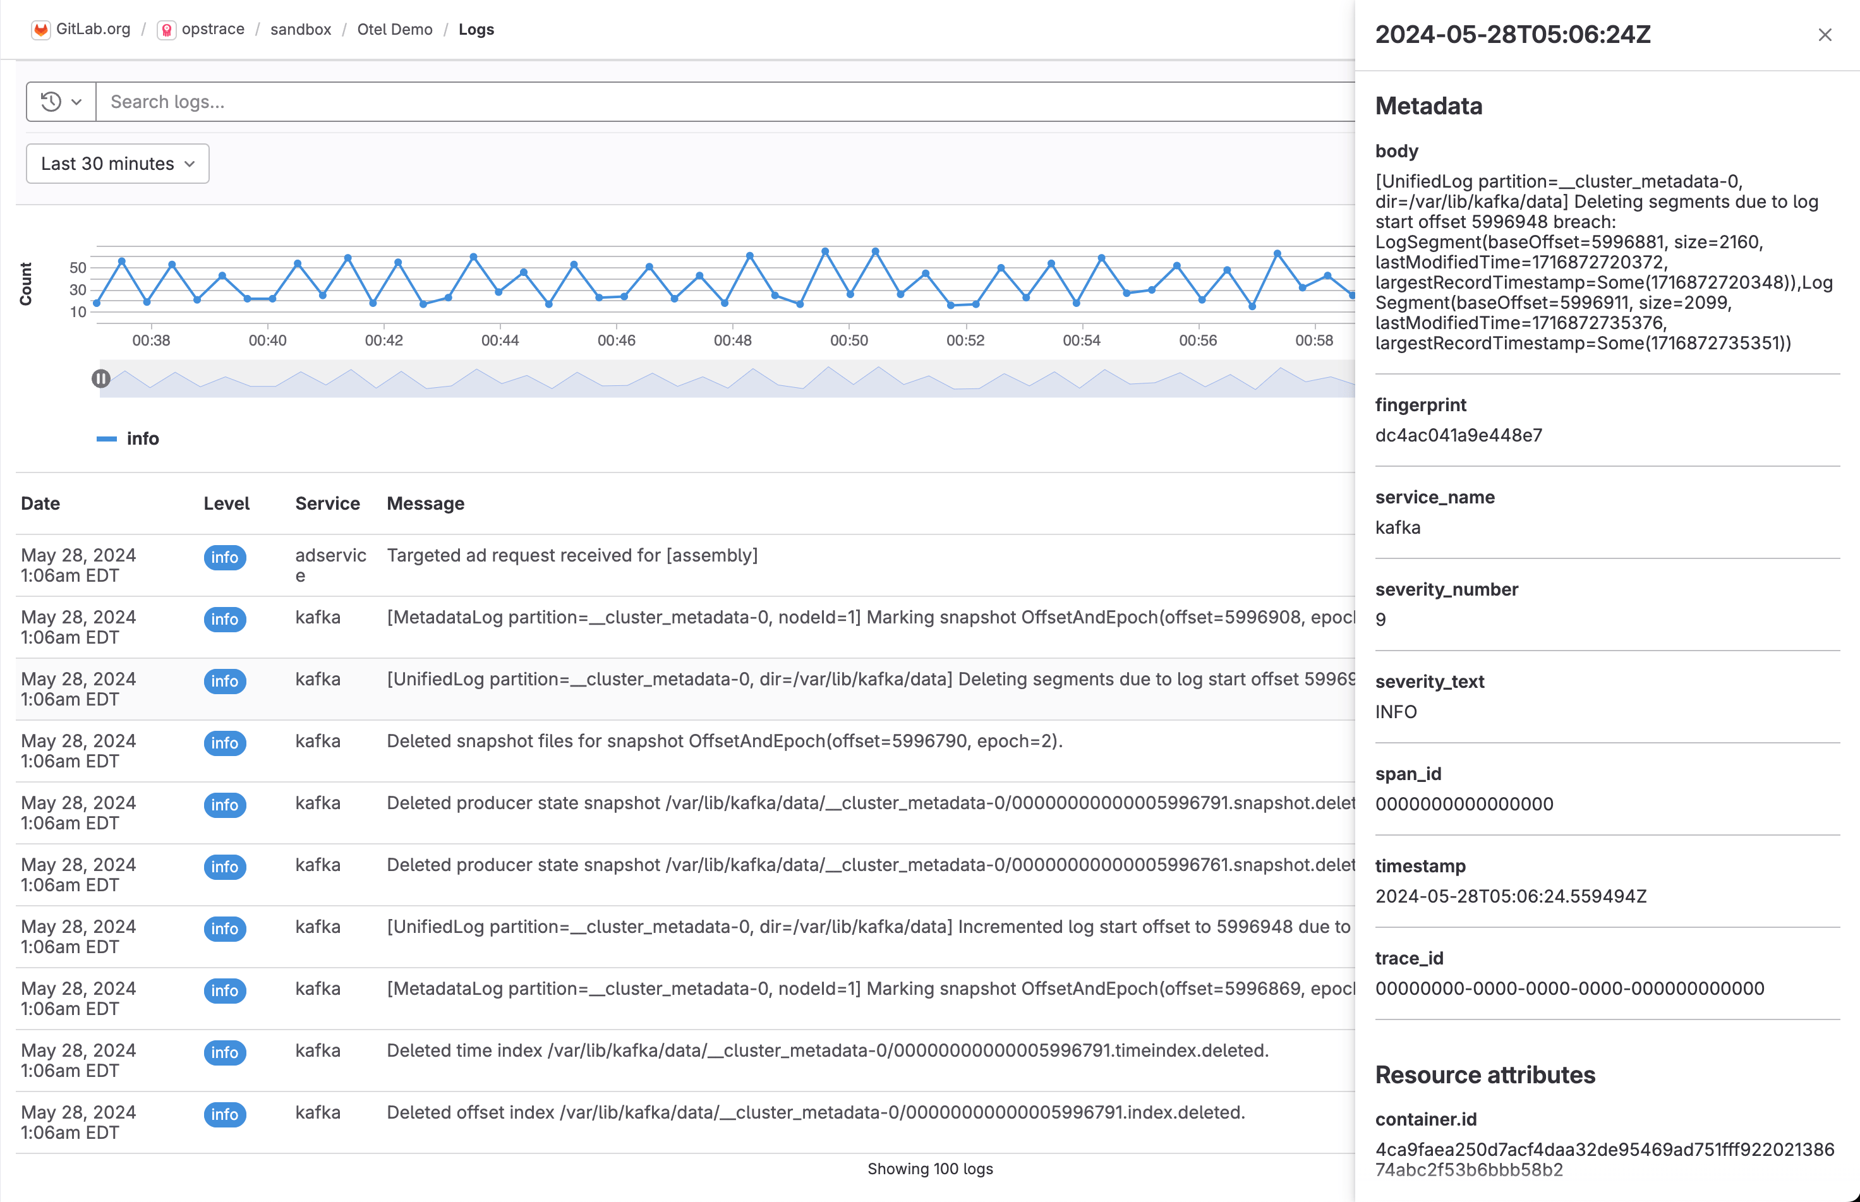The width and height of the screenshot is (1860, 1202).
Task: Click the chart data point at 00:50
Action: 850,294
